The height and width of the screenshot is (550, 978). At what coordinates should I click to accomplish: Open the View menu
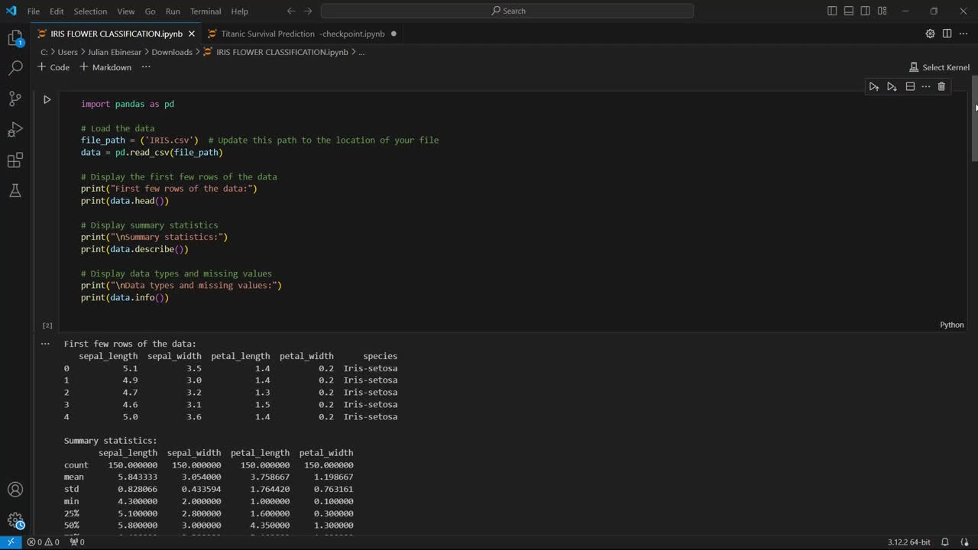point(126,11)
